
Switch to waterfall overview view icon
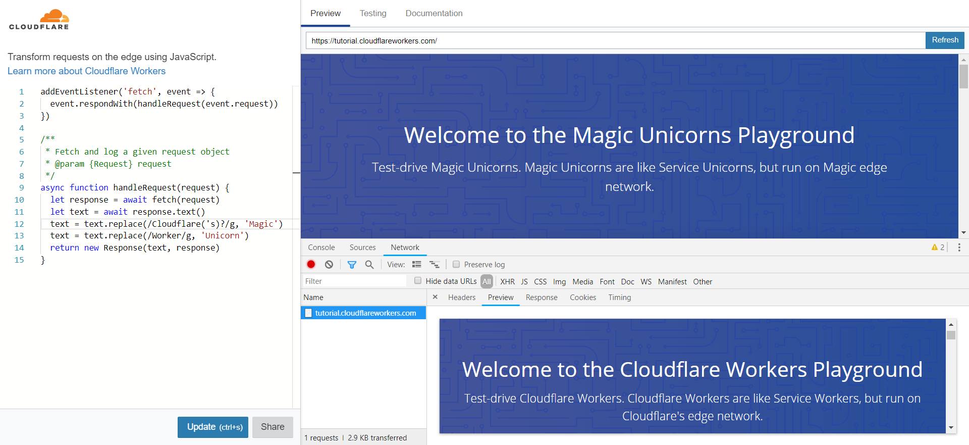pos(434,264)
